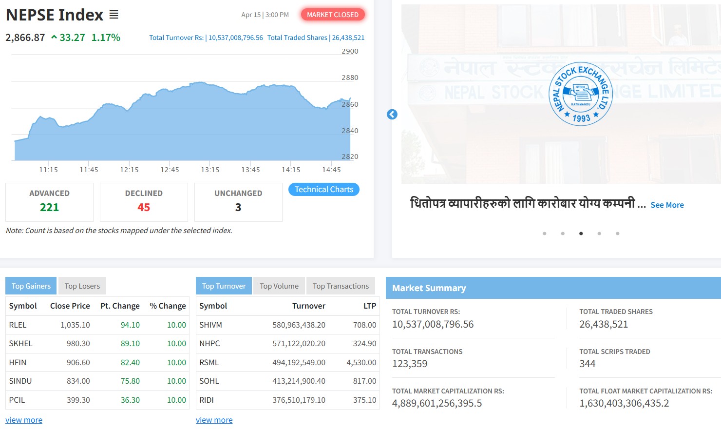721x430 pixels.
Task: Select the second carousel dot indicator
Action: tap(563, 234)
